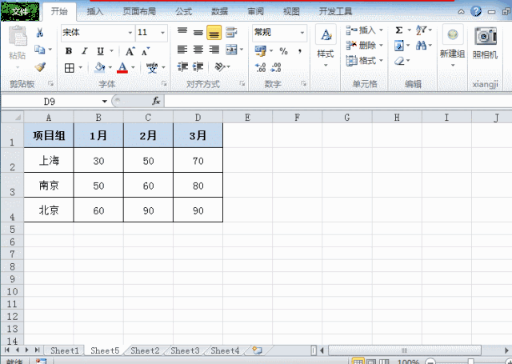
Task: Open font name 宋体 dropdown
Action: (x=130, y=33)
